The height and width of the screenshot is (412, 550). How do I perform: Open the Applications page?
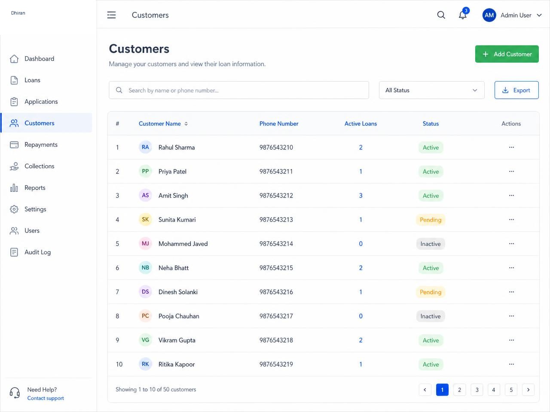click(x=46, y=102)
